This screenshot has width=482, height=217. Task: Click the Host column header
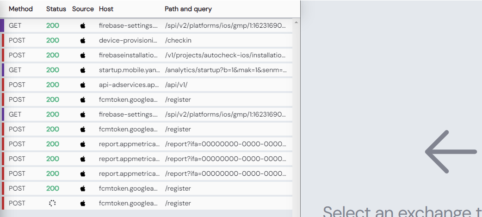point(106,9)
